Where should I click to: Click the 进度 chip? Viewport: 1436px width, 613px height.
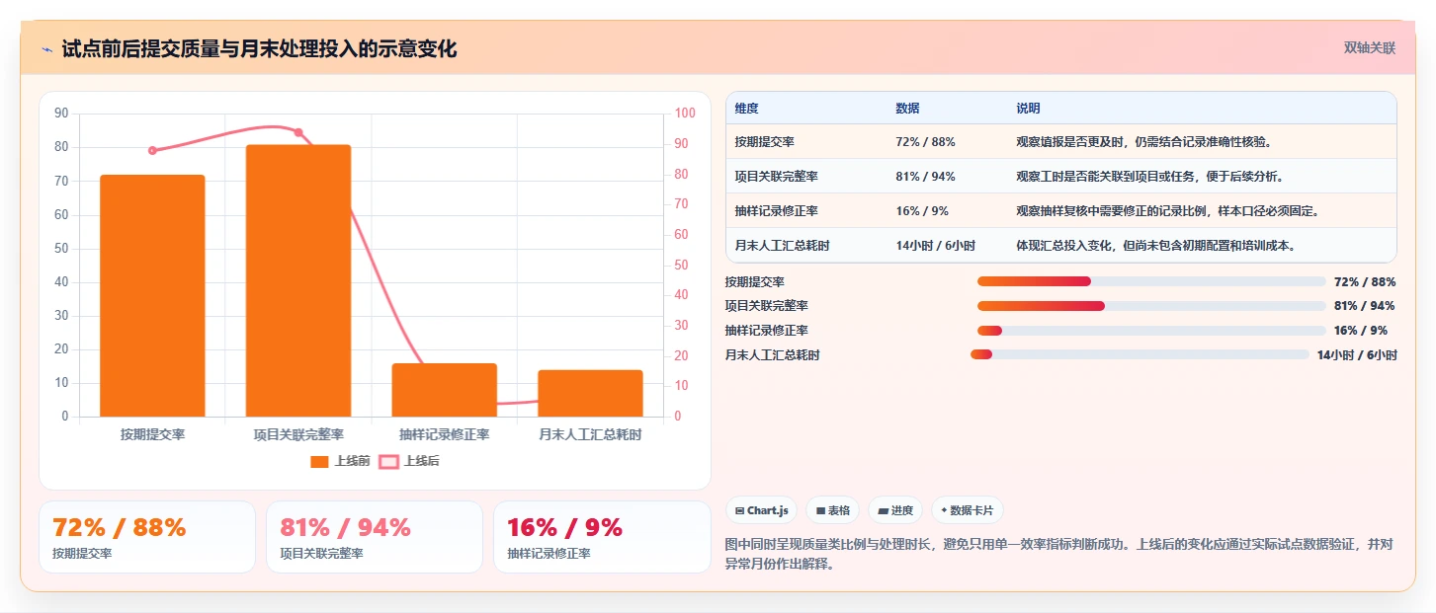pos(895,510)
